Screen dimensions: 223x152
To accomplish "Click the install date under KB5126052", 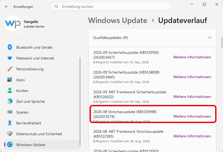I will [121, 102].
